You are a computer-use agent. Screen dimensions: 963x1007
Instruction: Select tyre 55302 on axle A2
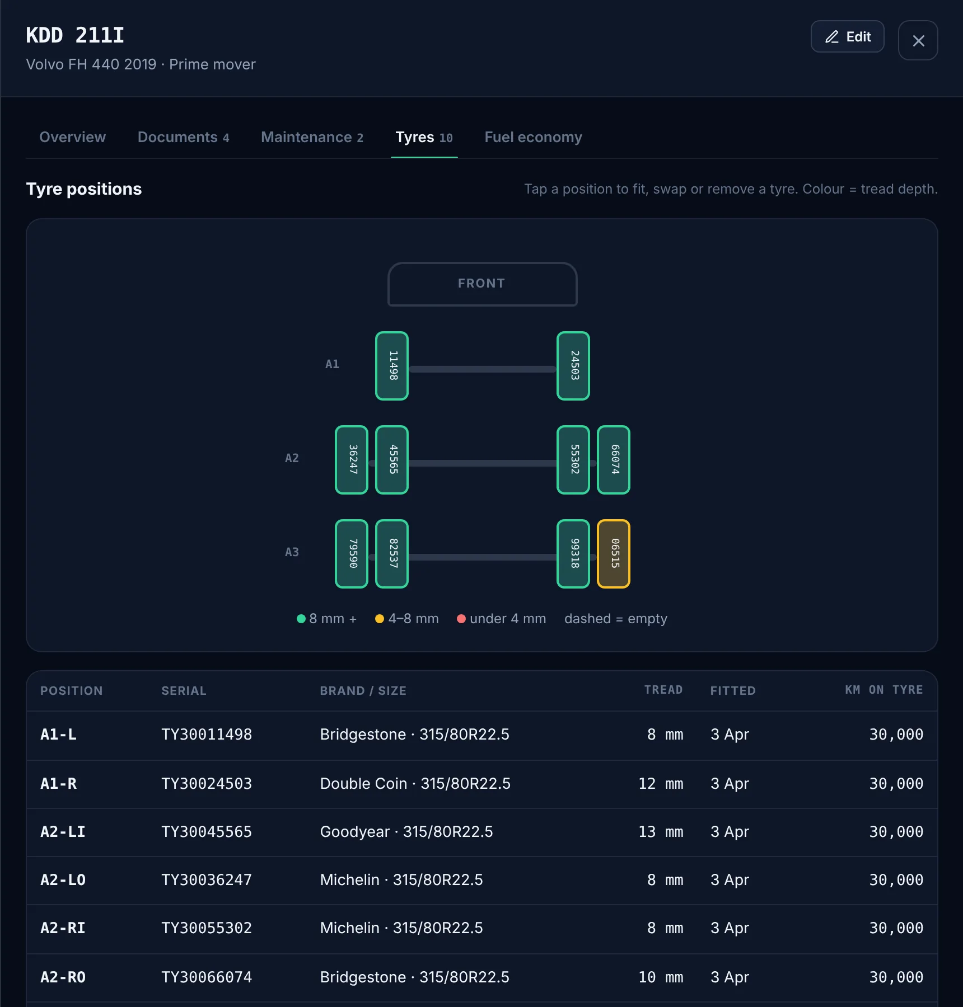click(573, 460)
